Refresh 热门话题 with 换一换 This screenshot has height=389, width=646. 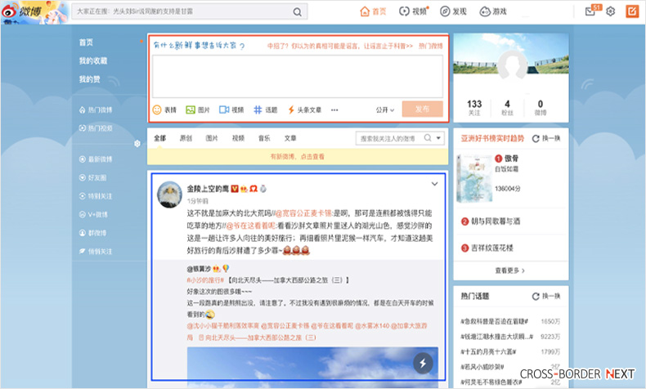(x=546, y=297)
